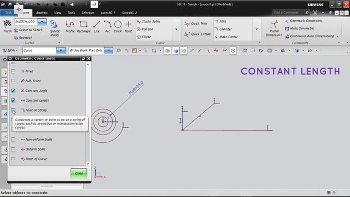The image size is (350, 197).
Task: Check the Fixed constraint checkbox
Action: coord(13,71)
